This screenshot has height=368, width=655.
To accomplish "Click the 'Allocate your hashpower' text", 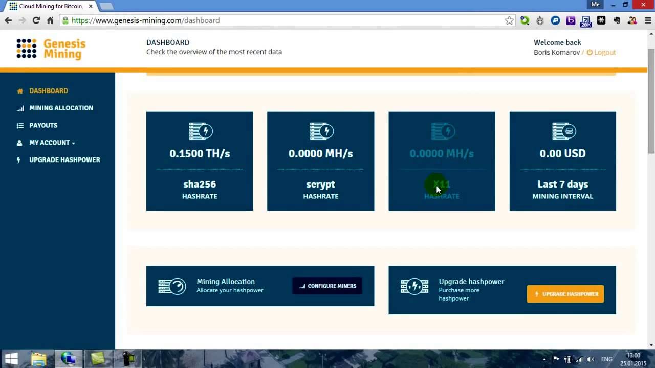I will click(x=230, y=290).
